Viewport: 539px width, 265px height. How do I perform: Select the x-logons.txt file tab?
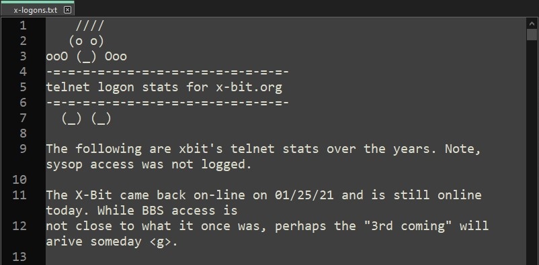pyautogui.click(x=37, y=10)
